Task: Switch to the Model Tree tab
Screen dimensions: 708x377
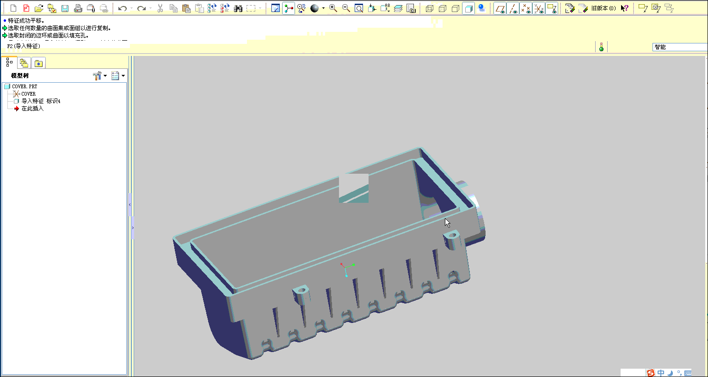Action: (9, 62)
